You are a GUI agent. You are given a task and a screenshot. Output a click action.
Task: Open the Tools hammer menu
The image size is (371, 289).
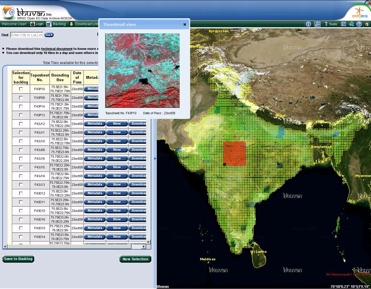(330, 24)
